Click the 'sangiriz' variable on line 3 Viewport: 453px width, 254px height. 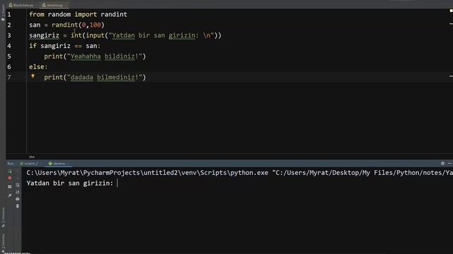click(x=44, y=35)
